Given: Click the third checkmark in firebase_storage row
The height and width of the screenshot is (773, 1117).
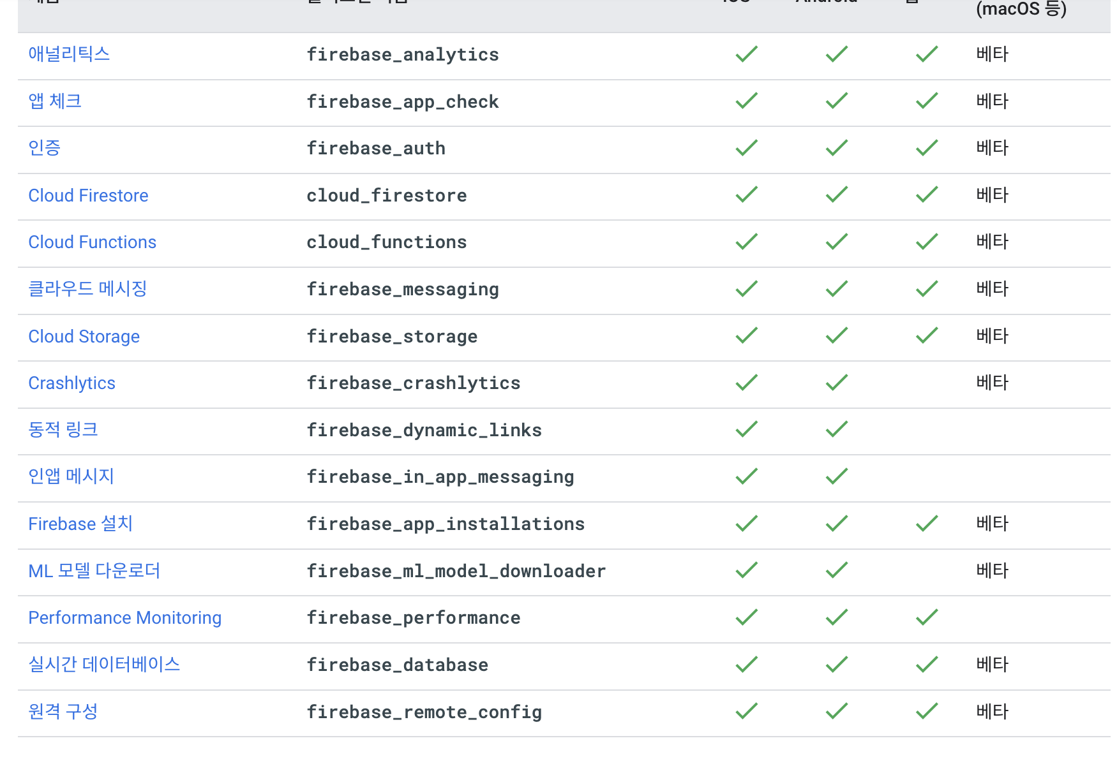Looking at the screenshot, I should pyautogui.click(x=927, y=335).
